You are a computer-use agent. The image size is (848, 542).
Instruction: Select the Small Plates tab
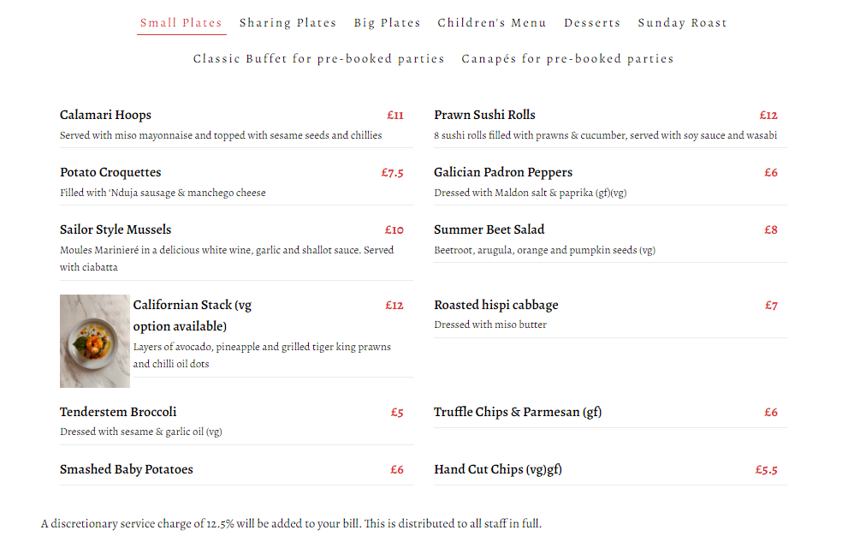[181, 23]
